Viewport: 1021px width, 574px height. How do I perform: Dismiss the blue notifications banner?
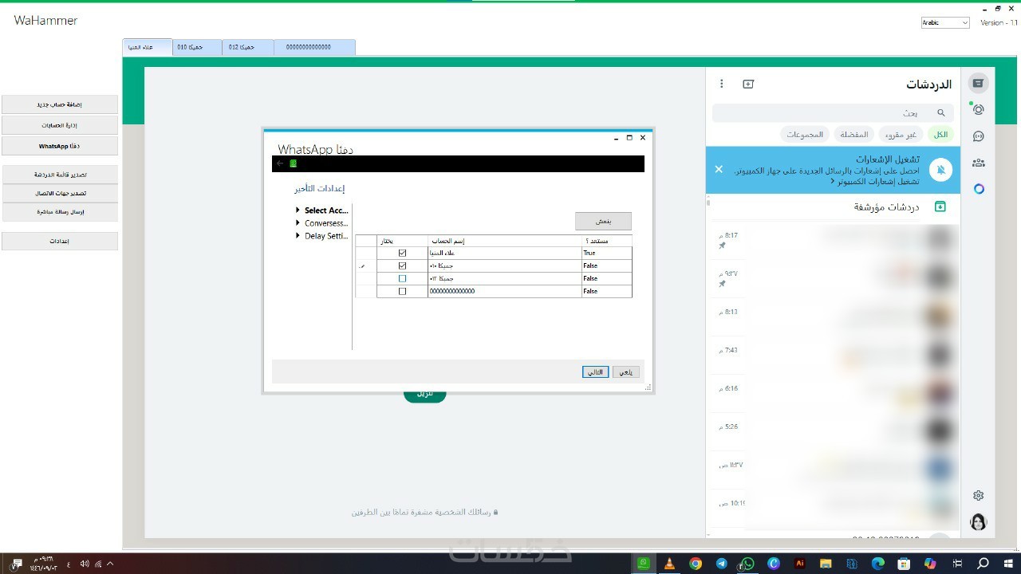tap(719, 169)
